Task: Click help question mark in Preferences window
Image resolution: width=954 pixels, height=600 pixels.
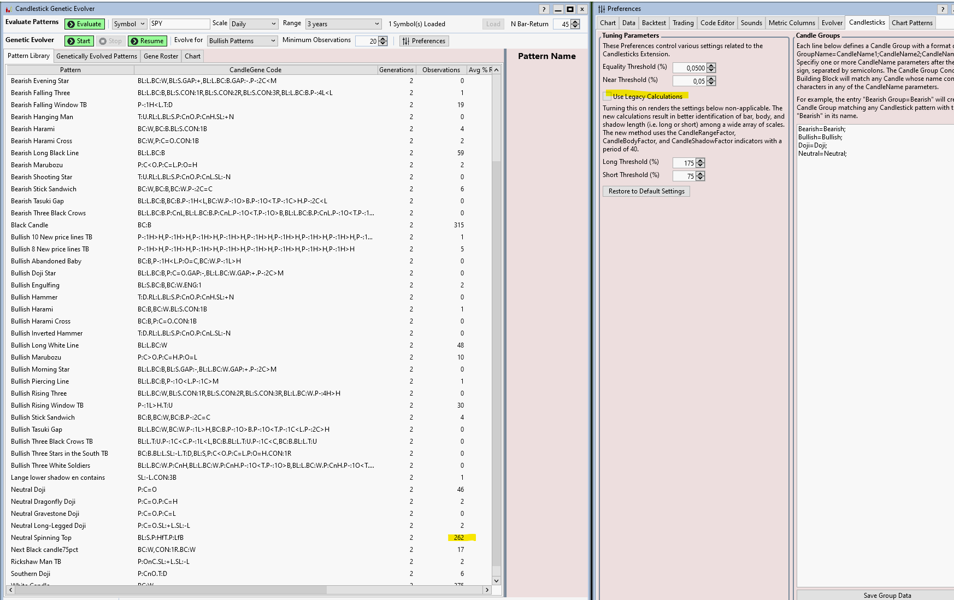Action: click(x=943, y=9)
